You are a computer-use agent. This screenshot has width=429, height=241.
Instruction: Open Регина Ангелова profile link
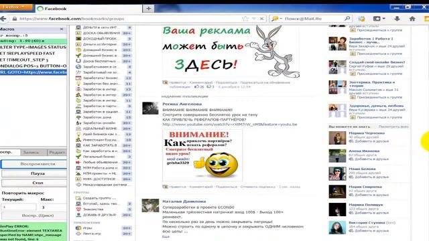click(182, 104)
